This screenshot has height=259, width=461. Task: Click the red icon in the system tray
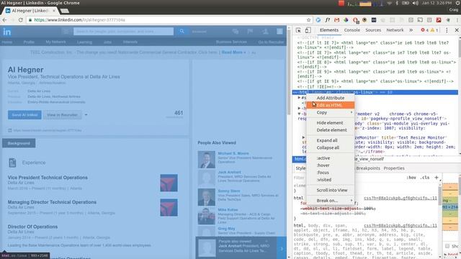point(341,3)
